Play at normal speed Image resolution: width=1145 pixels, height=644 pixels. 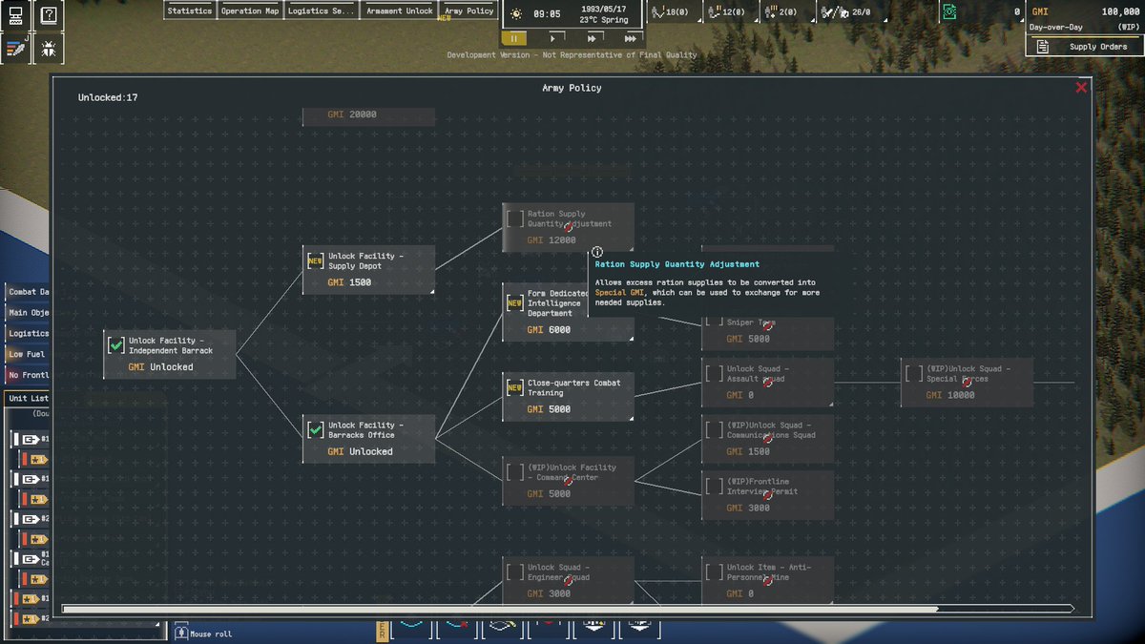[x=552, y=39]
